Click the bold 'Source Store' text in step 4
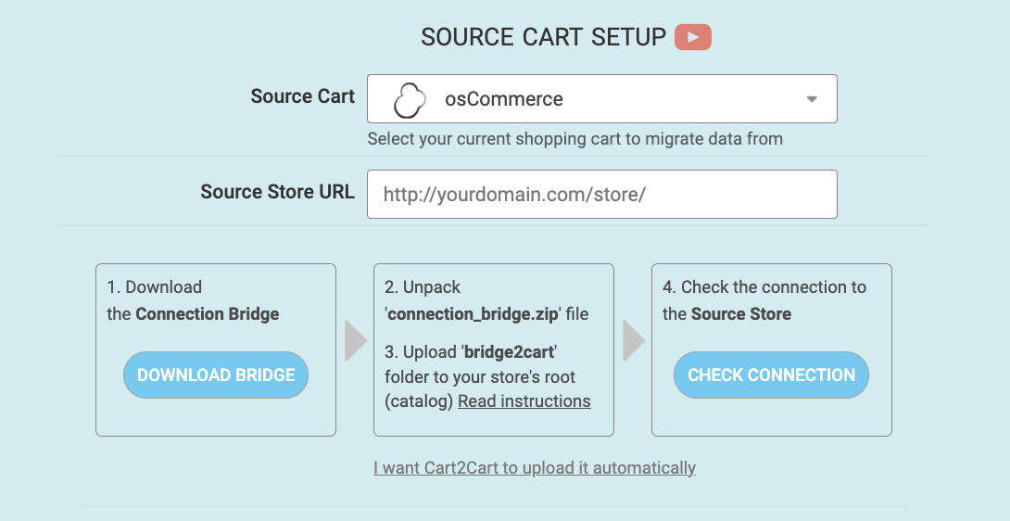Image resolution: width=1010 pixels, height=521 pixels. [x=740, y=314]
